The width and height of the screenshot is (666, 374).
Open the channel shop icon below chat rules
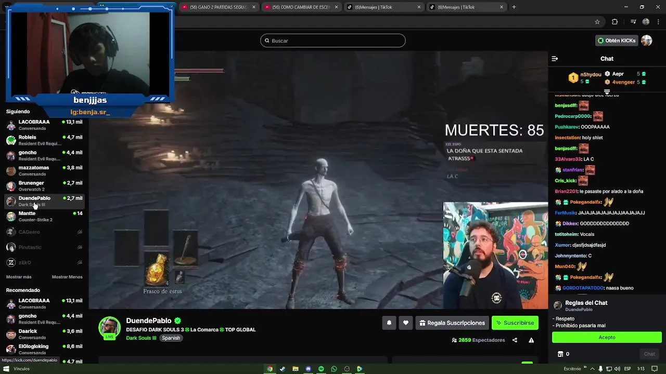[x=560, y=354]
